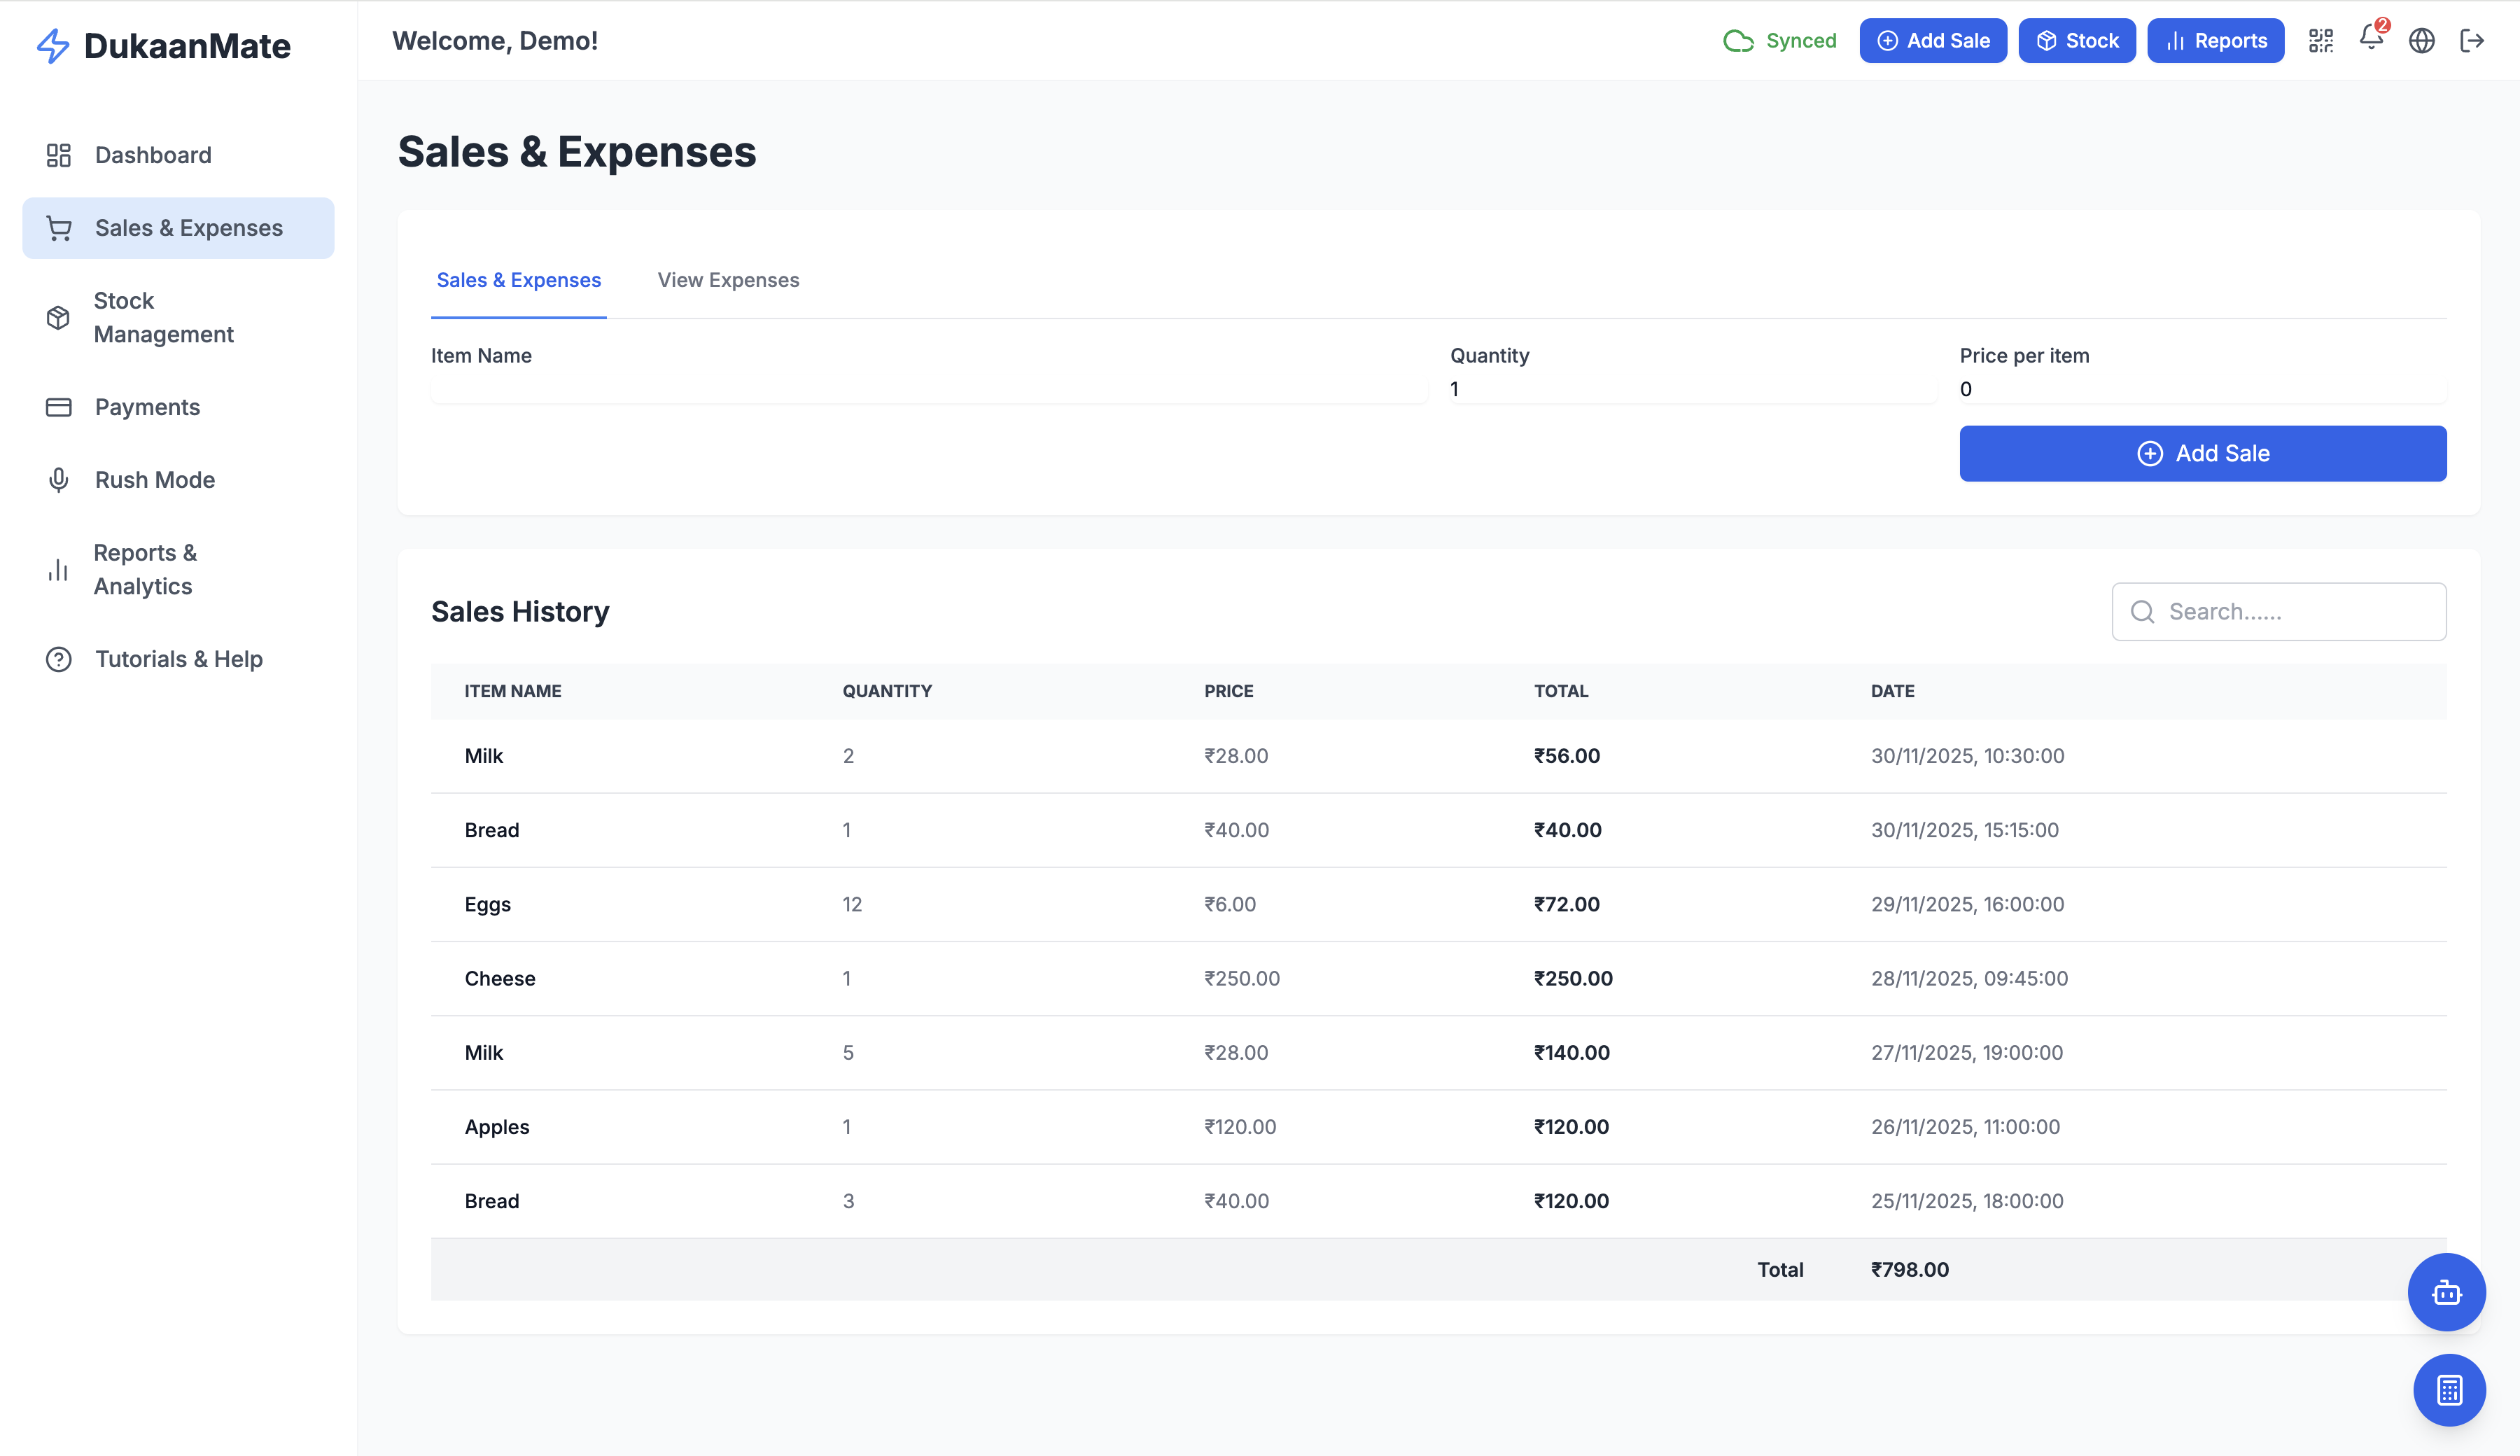Open the Payments section

click(x=147, y=407)
